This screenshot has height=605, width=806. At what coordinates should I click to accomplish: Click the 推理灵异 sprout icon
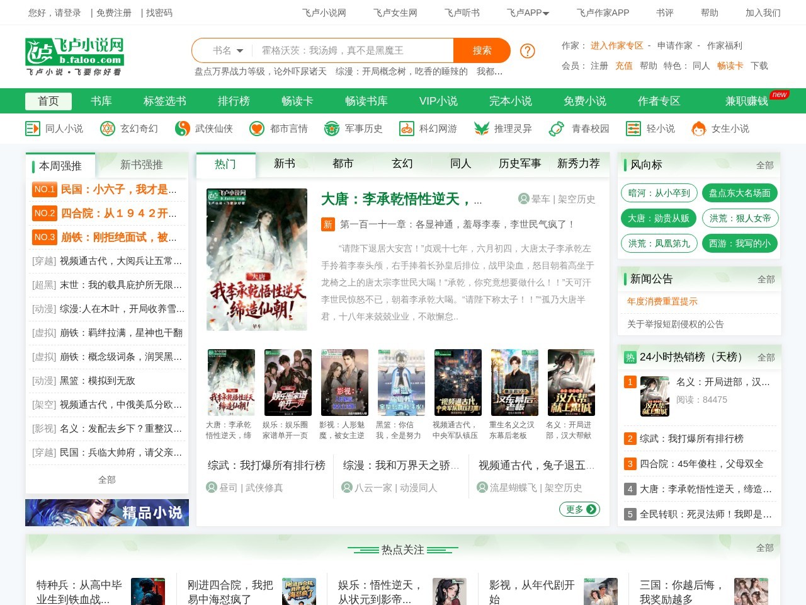pyautogui.click(x=480, y=129)
